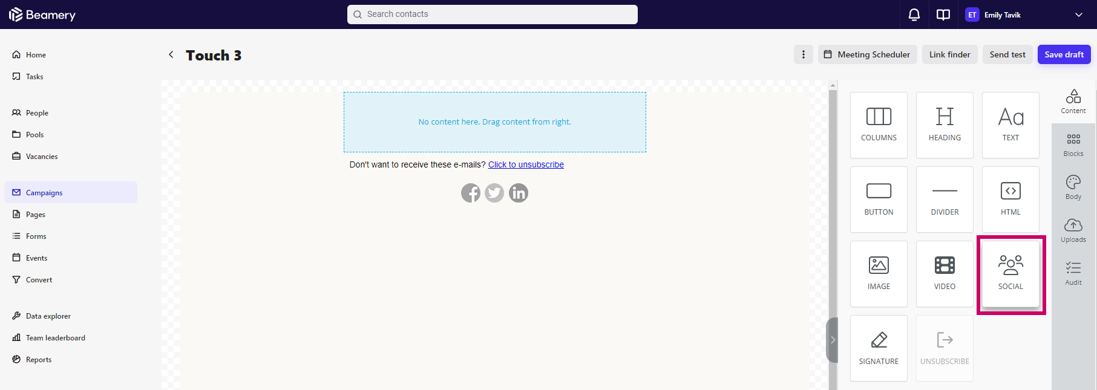Switch to the Audit tab
The image size is (1097, 390).
(x=1073, y=273)
